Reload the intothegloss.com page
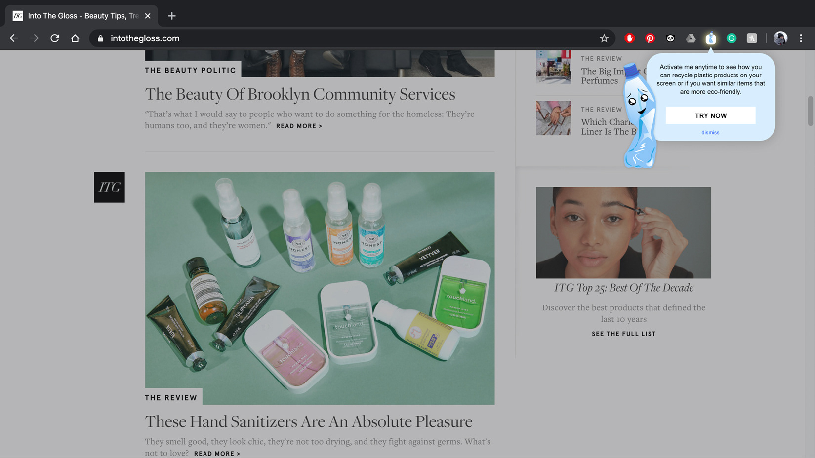This screenshot has width=815, height=458. pos(55,38)
